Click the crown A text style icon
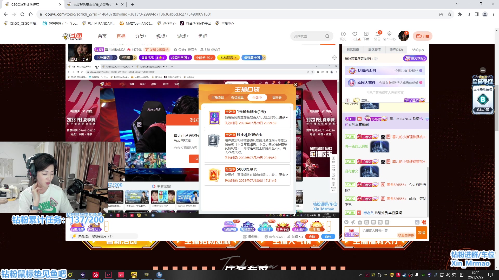The width and height of the screenshot is (499, 280). pyautogui.click(x=360, y=222)
